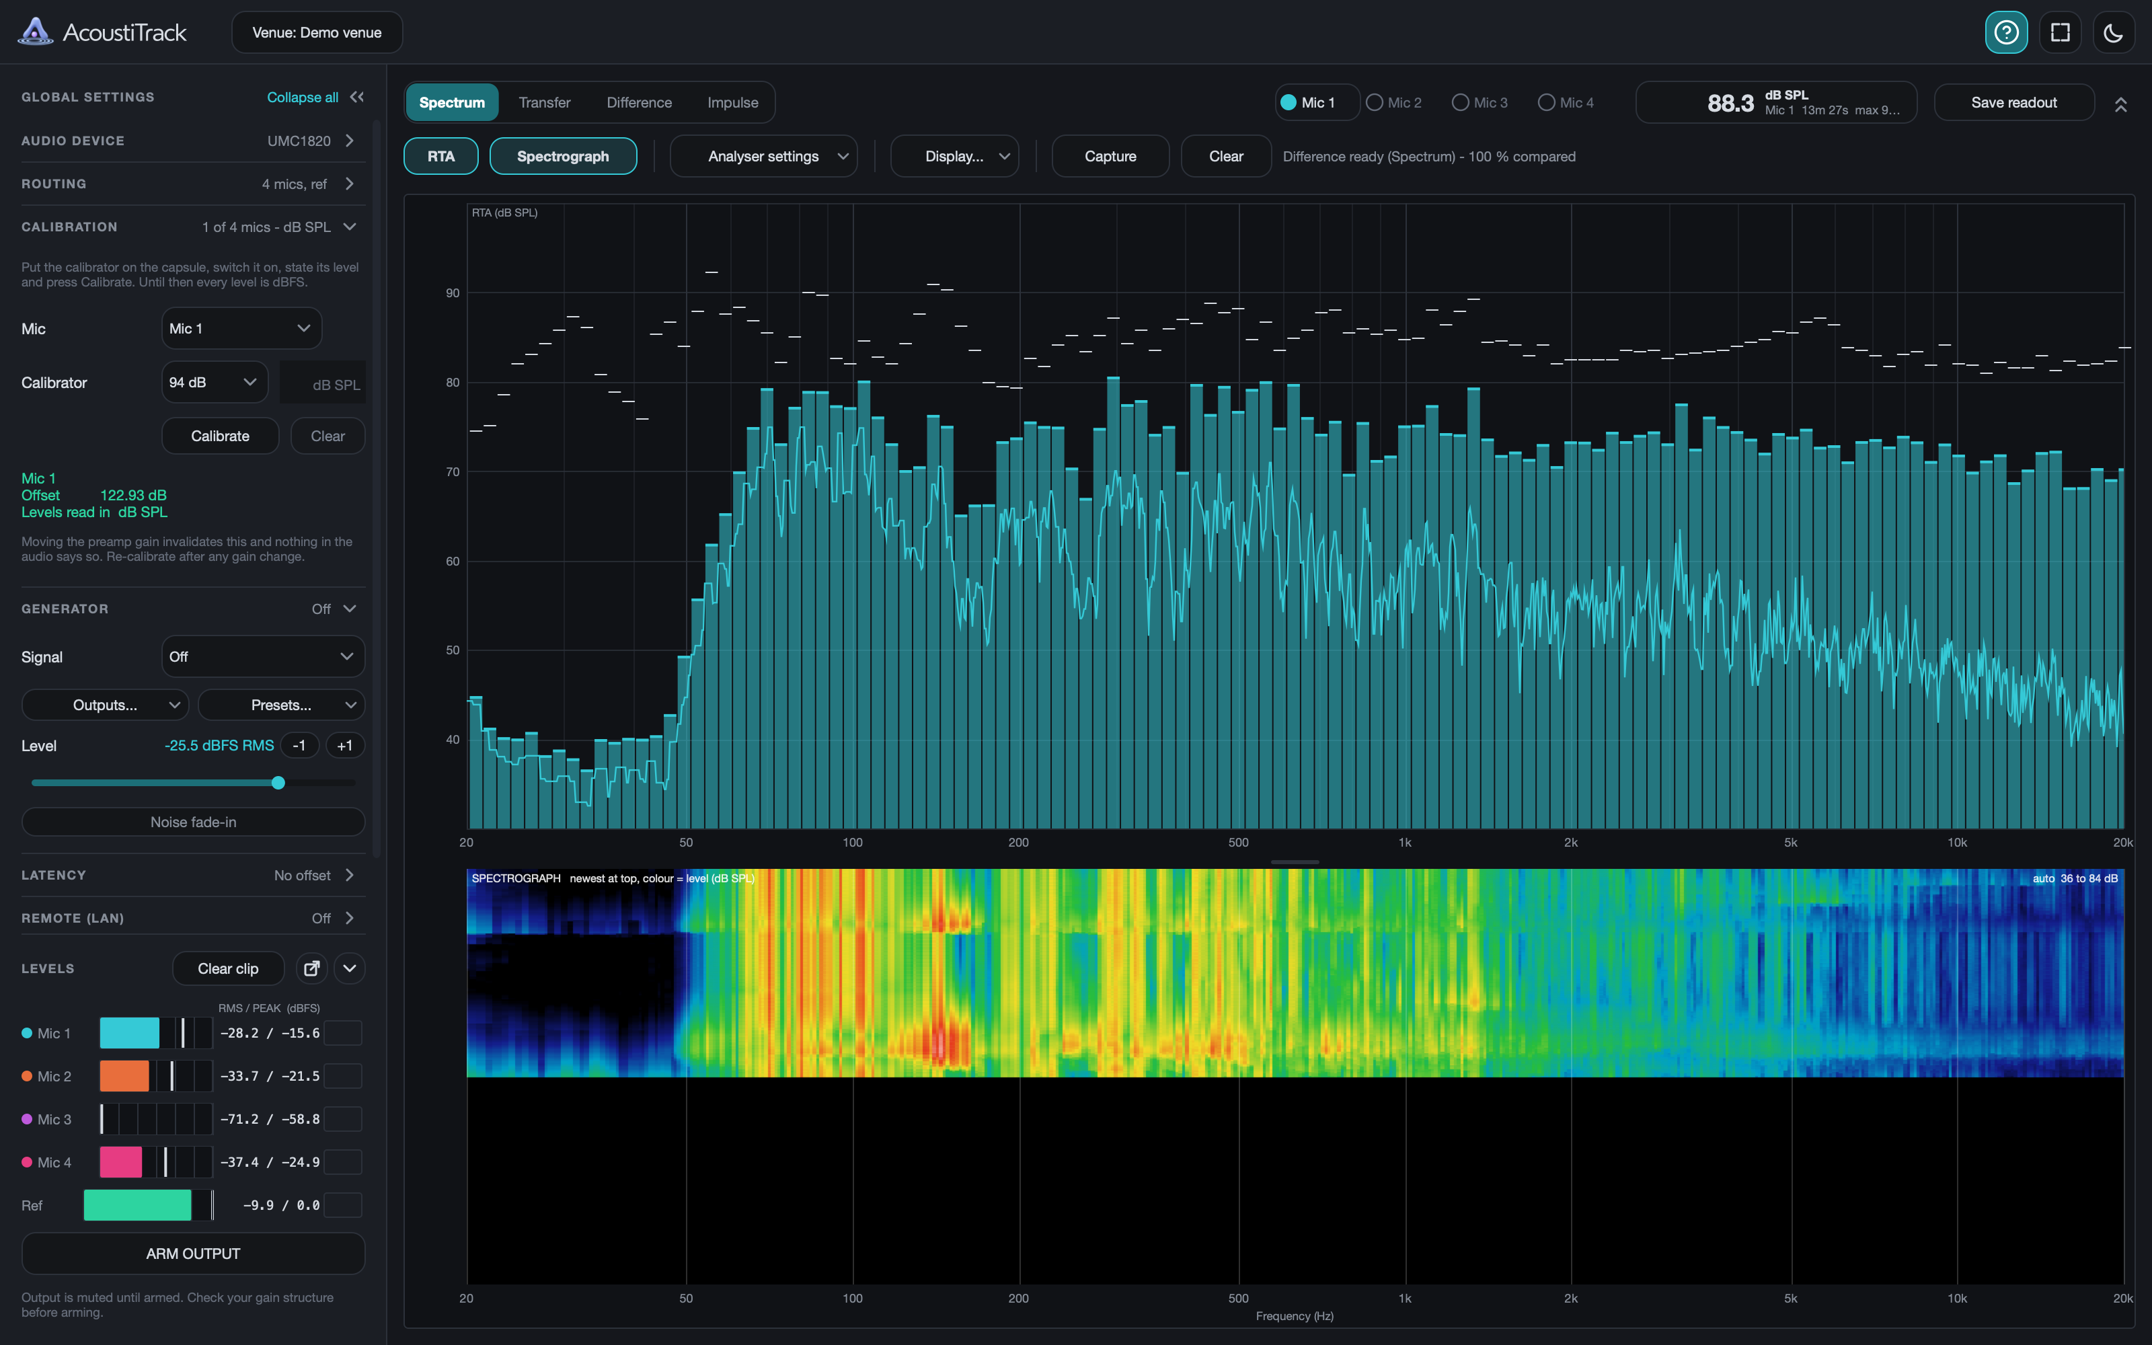2152x1345 pixels.
Task: Open the Venue: Demo venue selector
Action: coord(317,33)
